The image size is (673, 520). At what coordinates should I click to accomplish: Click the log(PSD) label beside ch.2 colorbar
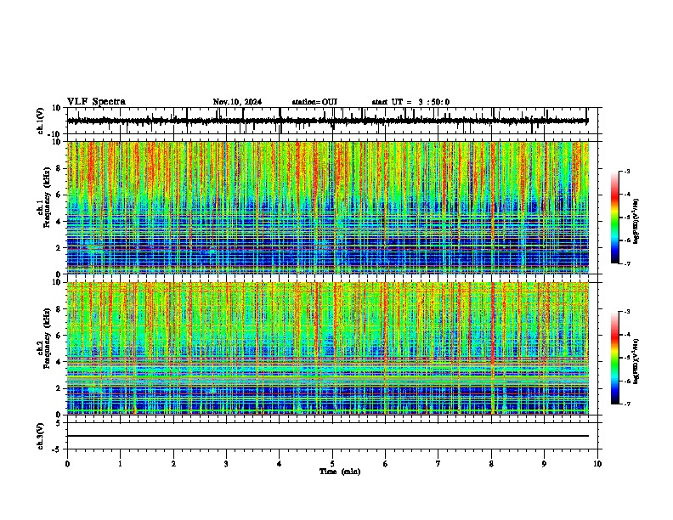point(636,361)
